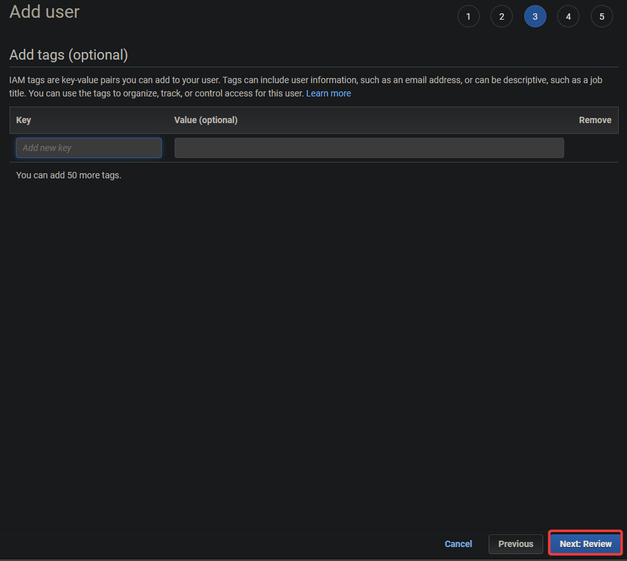Click the tag Value input box

[369, 148]
